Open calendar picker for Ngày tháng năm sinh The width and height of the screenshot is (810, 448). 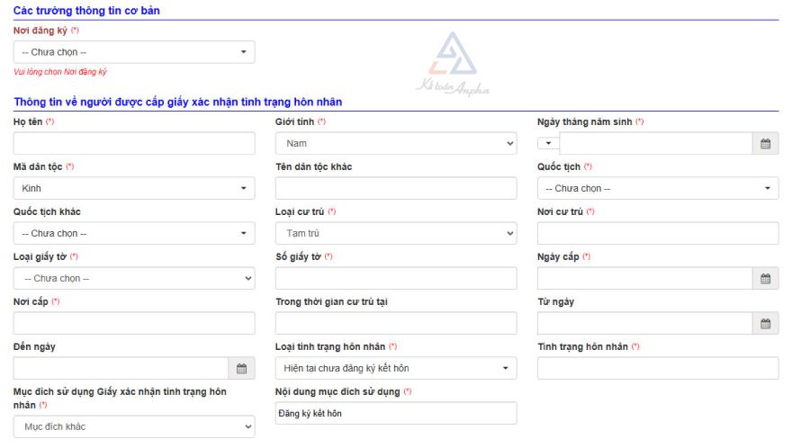coord(765,144)
